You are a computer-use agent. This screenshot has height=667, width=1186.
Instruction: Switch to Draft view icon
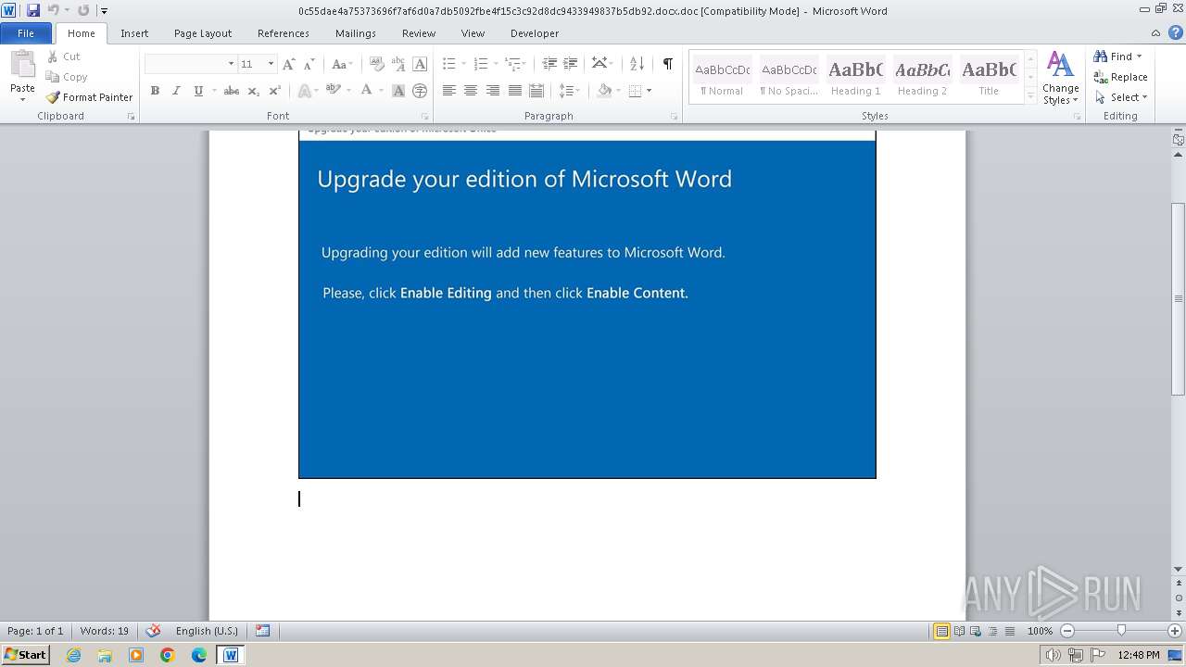(x=1008, y=631)
